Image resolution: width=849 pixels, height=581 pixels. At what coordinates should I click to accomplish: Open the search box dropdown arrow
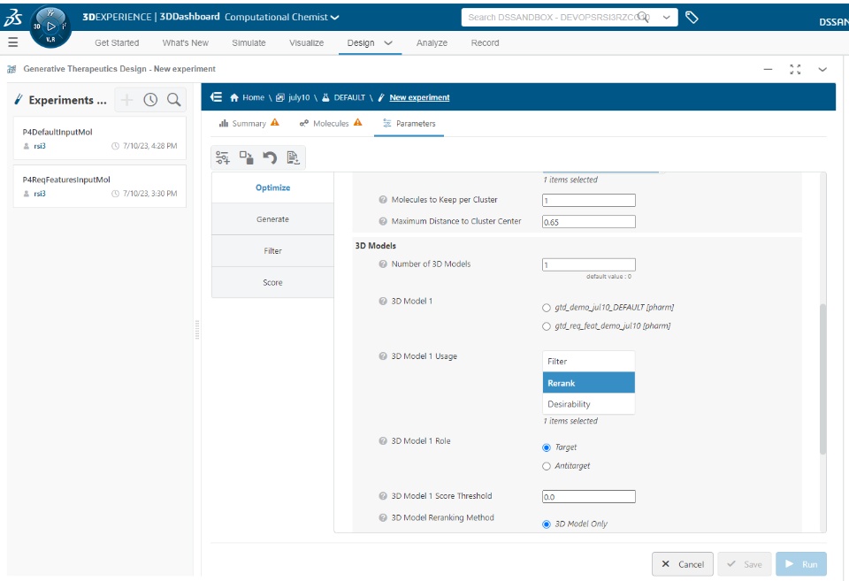(667, 18)
